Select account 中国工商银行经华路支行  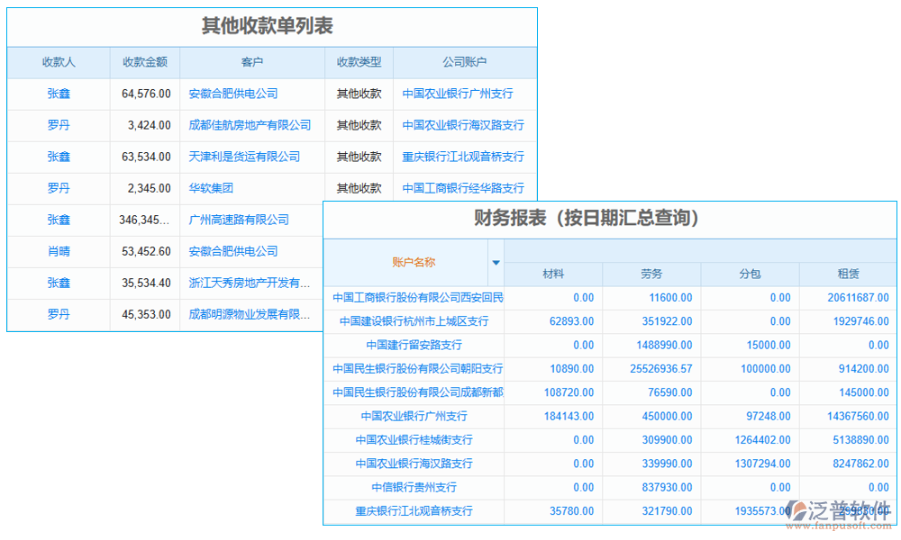tap(465, 188)
